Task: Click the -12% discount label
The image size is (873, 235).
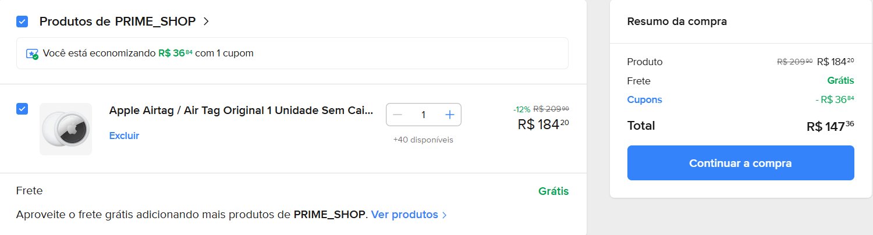Action: click(521, 109)
